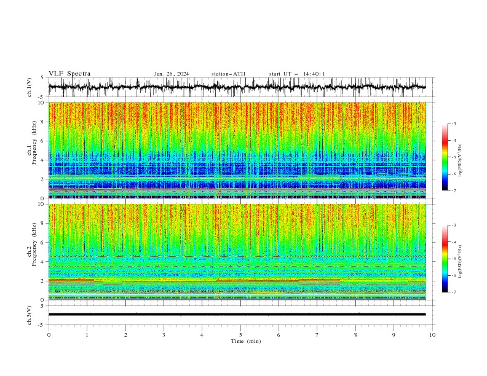Click the upper colorbar -3 tick value
Screen dimensions: 487x376
(x=454, y=123)
